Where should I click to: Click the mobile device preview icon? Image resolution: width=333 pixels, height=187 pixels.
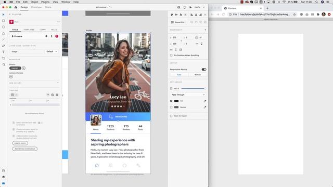tap(184, 7)
